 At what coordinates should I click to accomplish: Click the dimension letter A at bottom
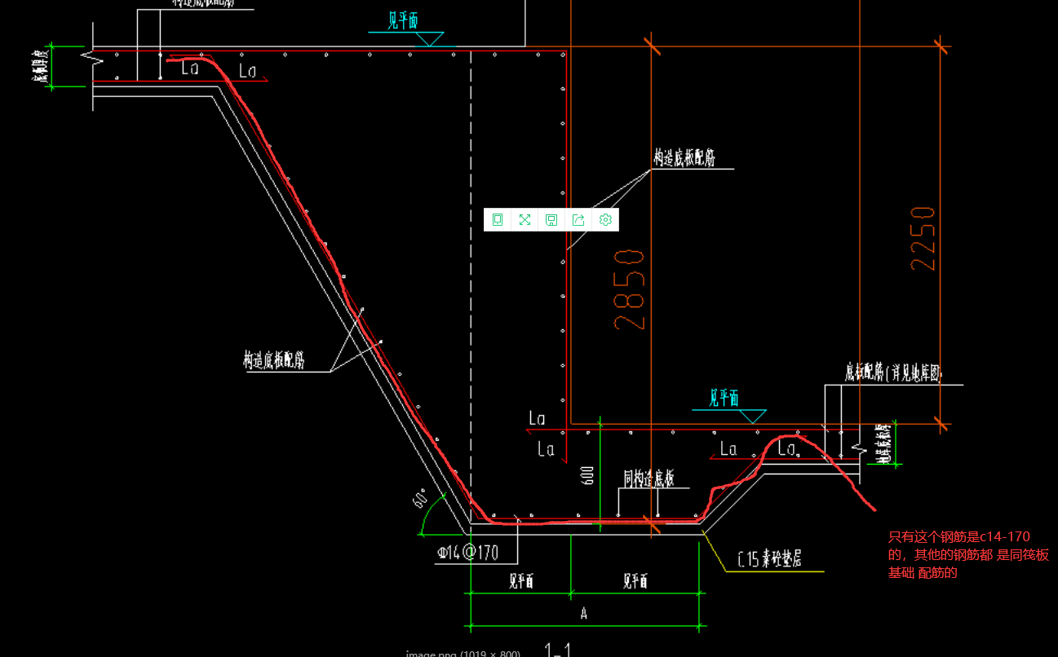click(584, 615)
